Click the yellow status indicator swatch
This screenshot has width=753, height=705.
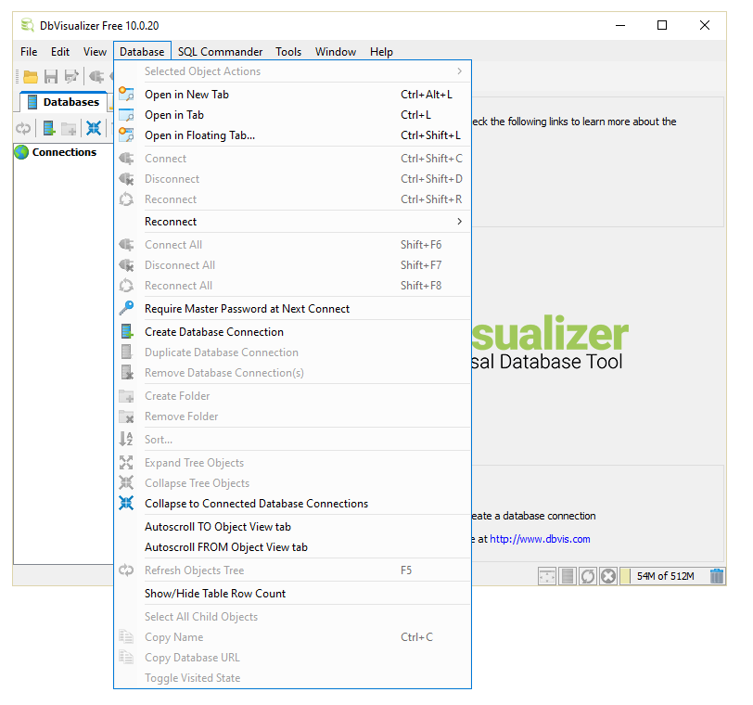click(x=625, y=576)
